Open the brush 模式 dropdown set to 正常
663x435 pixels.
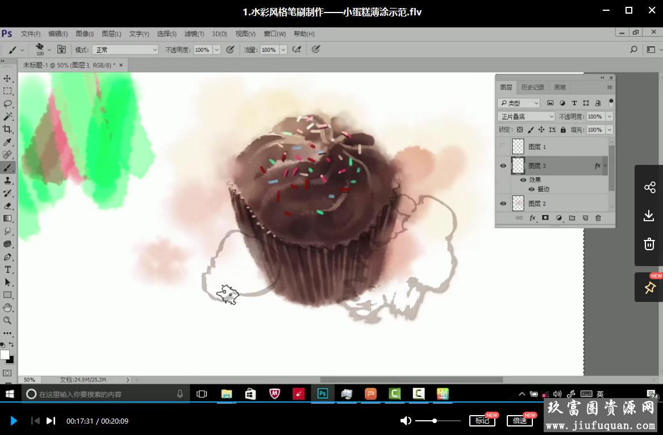click(125, 50)
